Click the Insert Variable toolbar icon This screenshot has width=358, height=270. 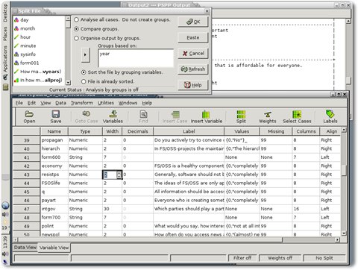point(207,117)
